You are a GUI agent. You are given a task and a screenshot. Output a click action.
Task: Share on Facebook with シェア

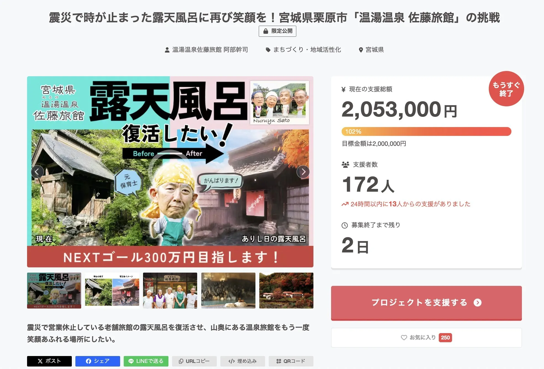click(x=98, y=361)
